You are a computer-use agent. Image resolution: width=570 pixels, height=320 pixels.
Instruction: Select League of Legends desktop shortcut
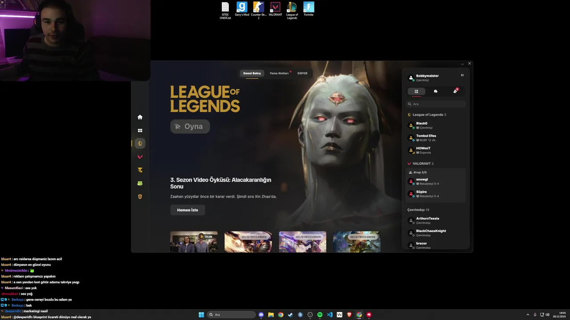click(x=292, y=11)
